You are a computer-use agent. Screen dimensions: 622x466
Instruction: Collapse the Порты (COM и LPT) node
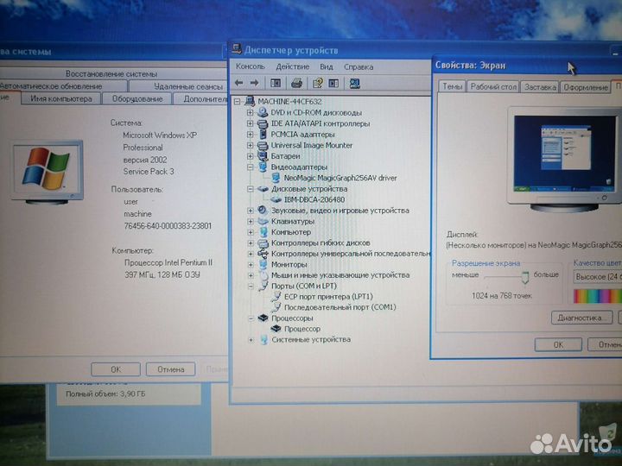point(251,286)
